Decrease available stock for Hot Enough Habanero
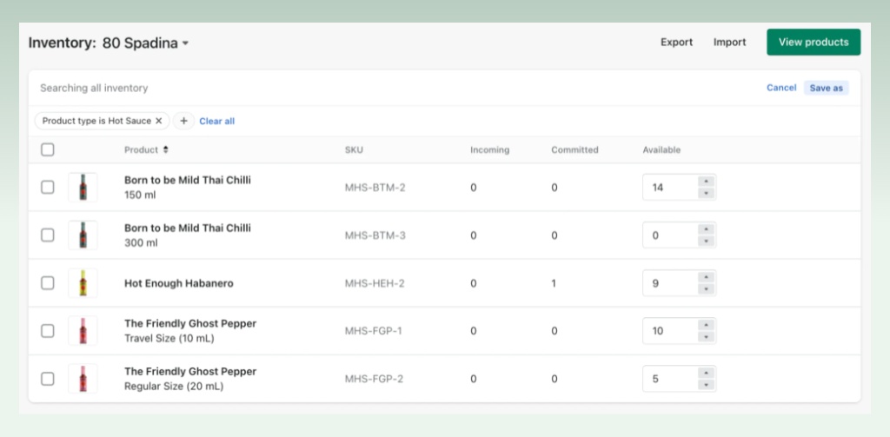Image resolution: width=890 pixels, height=437 pixels. click(x=706, y=289)
